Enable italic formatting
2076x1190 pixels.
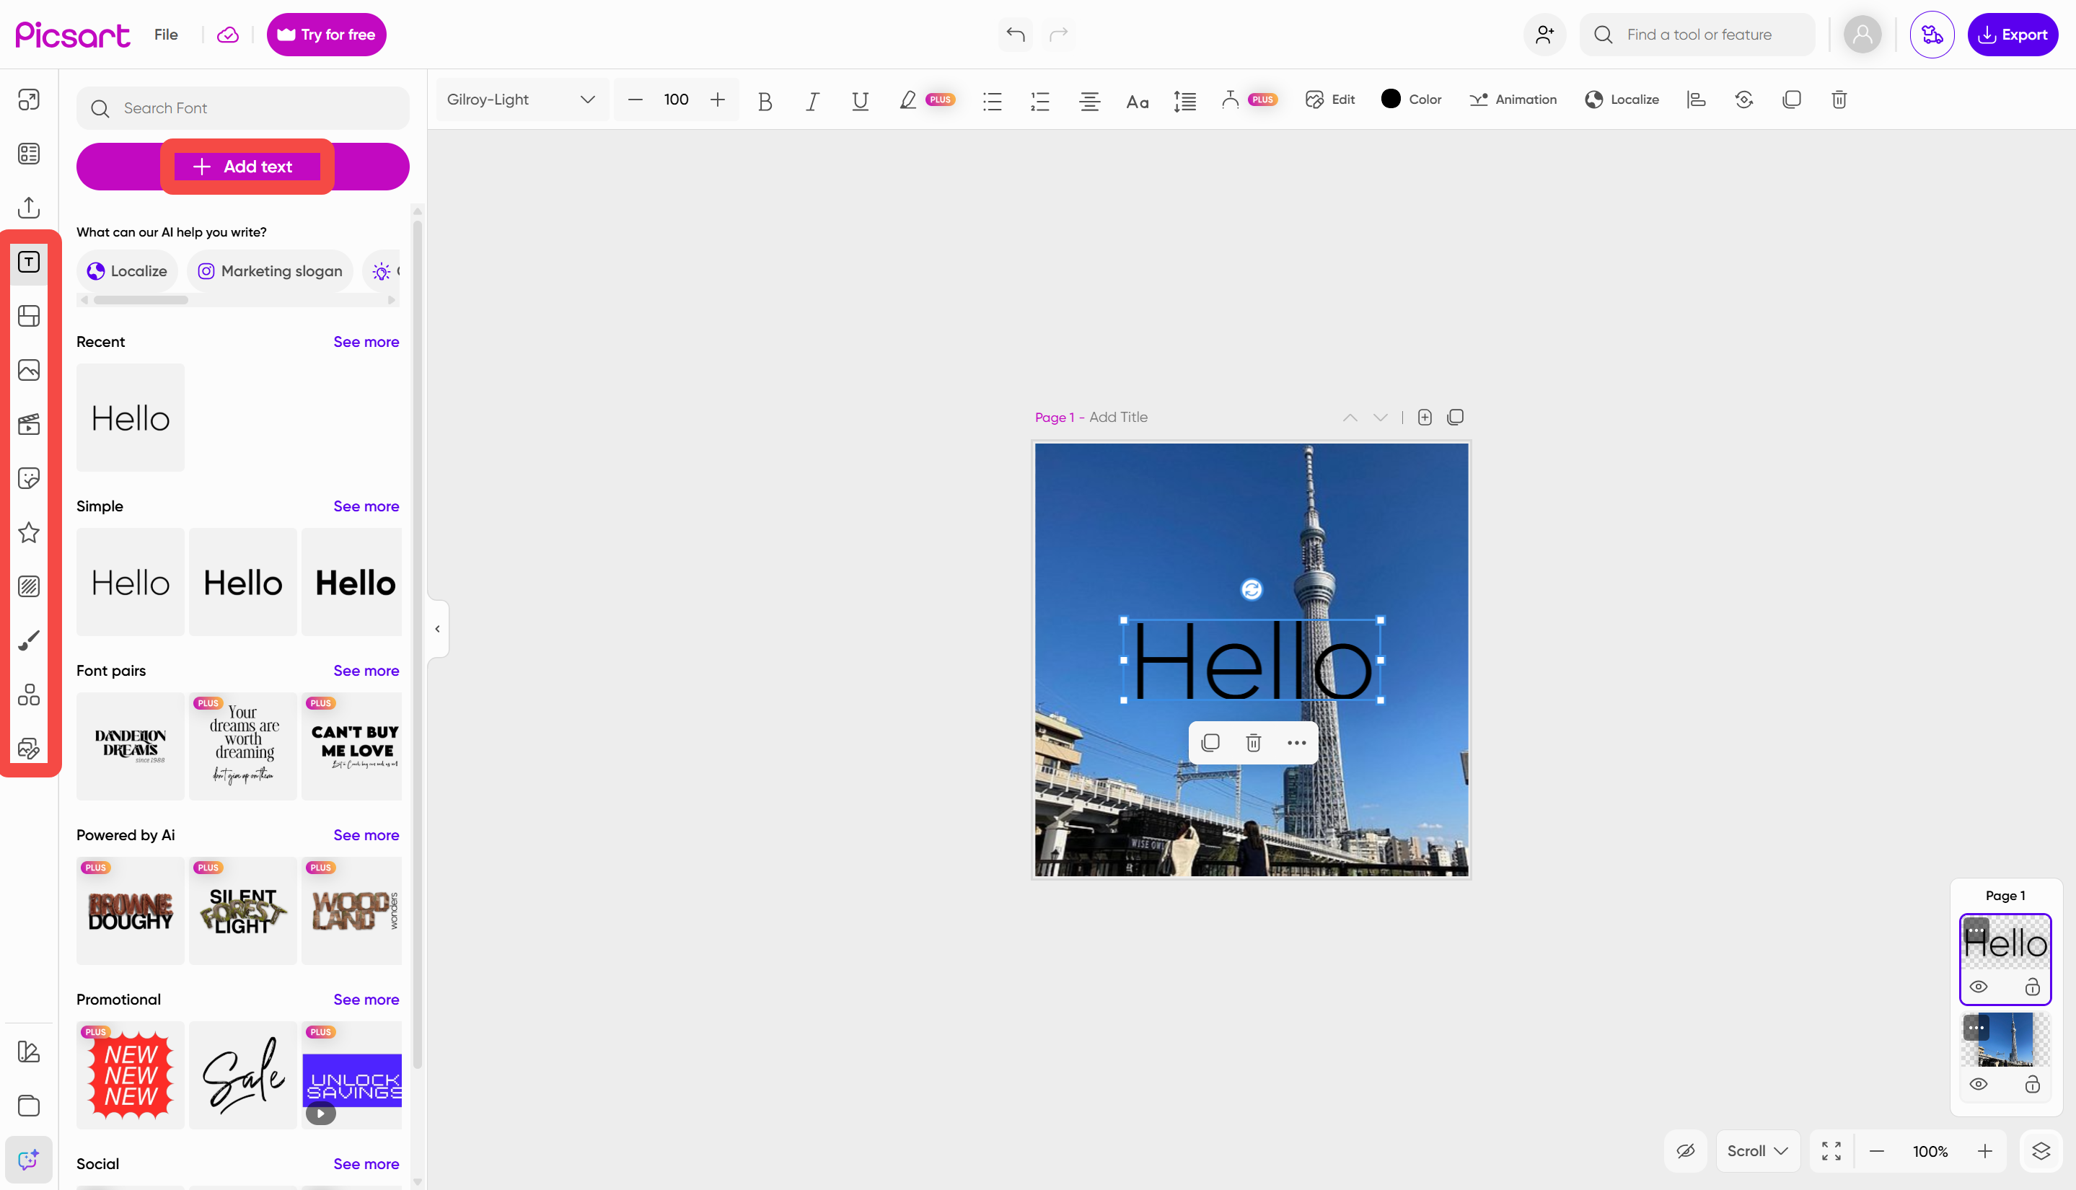pyautogui.click(x=812, y=100)
